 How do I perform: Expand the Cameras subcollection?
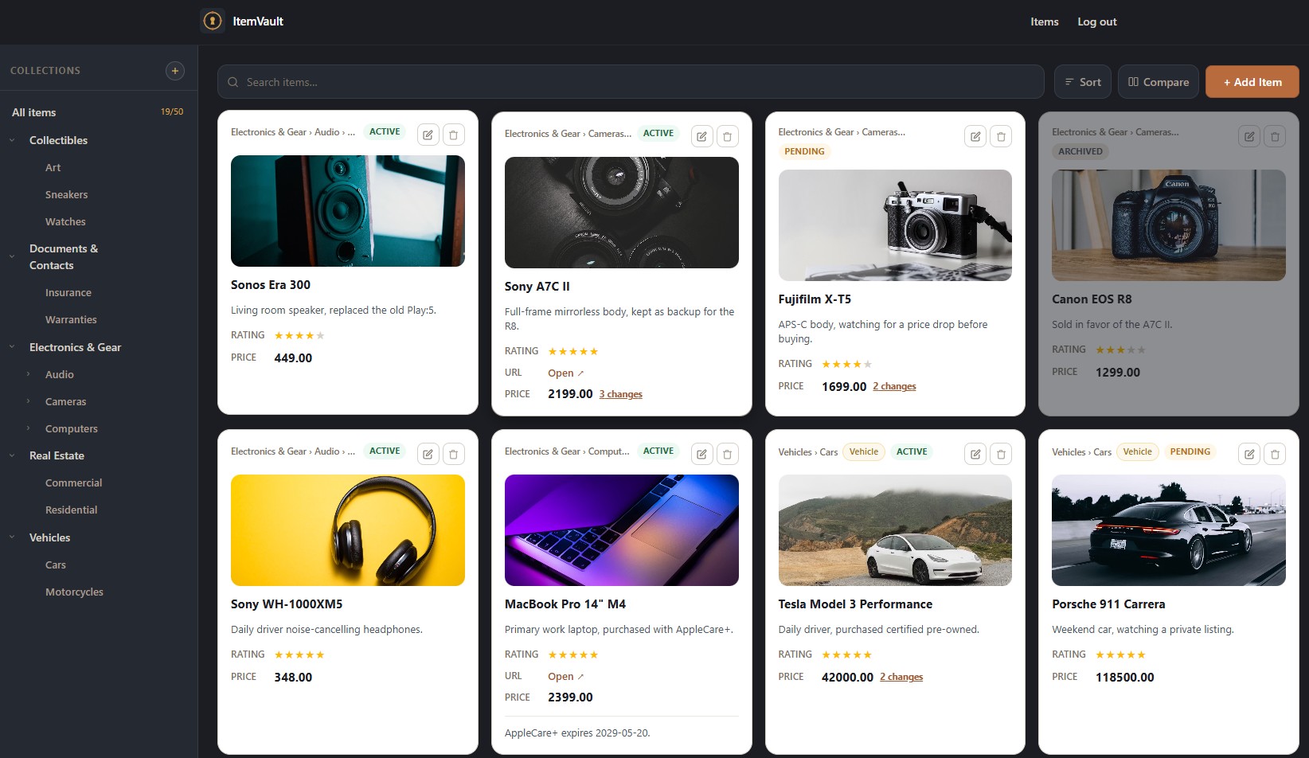tap(29, 401)
